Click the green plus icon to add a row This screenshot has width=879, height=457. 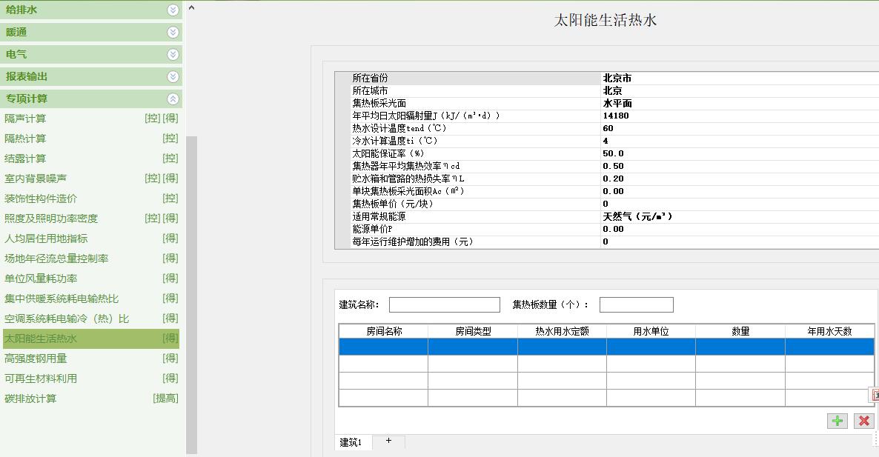click(837, 421)
